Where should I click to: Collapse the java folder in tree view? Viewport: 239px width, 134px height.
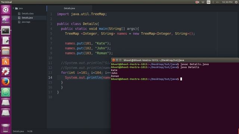coord(13,8)
